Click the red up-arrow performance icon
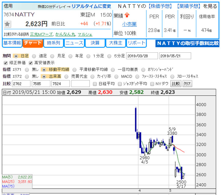The image size is (221, 195). [127, 15]
